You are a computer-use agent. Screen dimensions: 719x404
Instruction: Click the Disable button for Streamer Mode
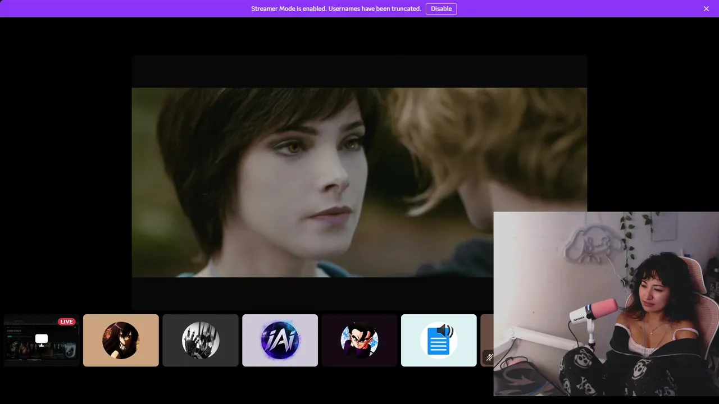[441, 8]
